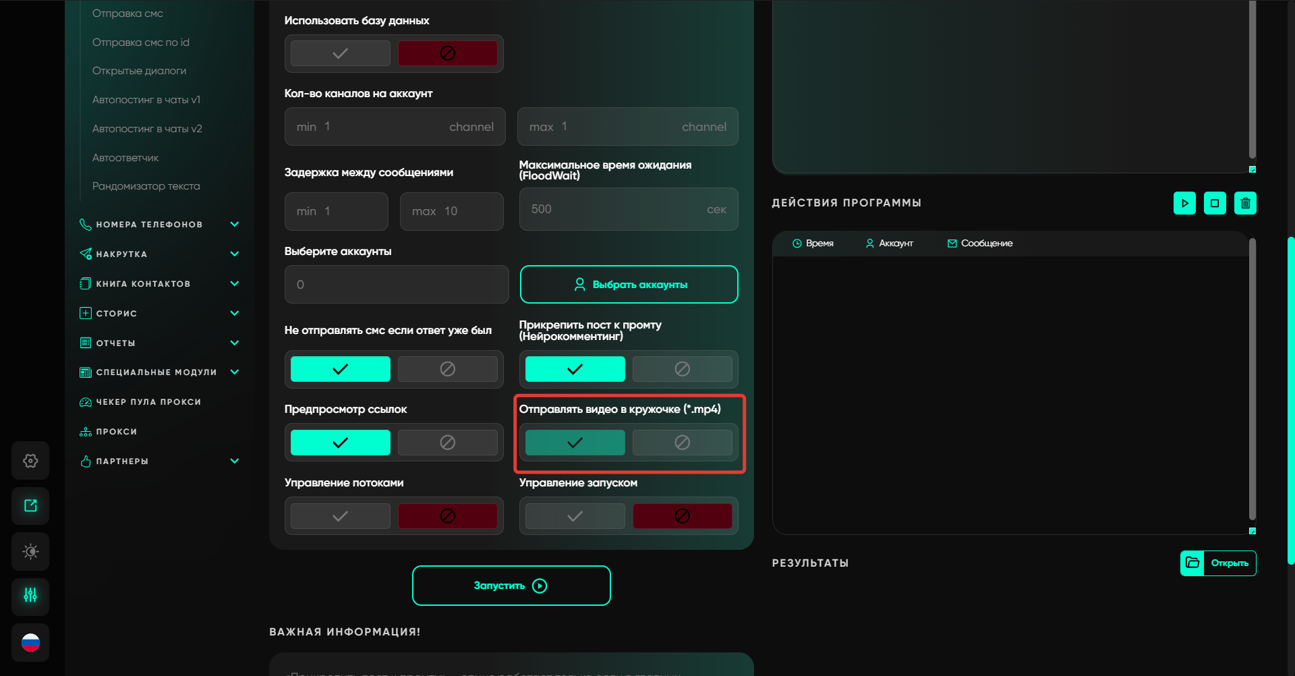Click the external link icon in left bar
The width and height of the screenshot is (1295, 676).
pyautogui.click(x=30, y=506)
